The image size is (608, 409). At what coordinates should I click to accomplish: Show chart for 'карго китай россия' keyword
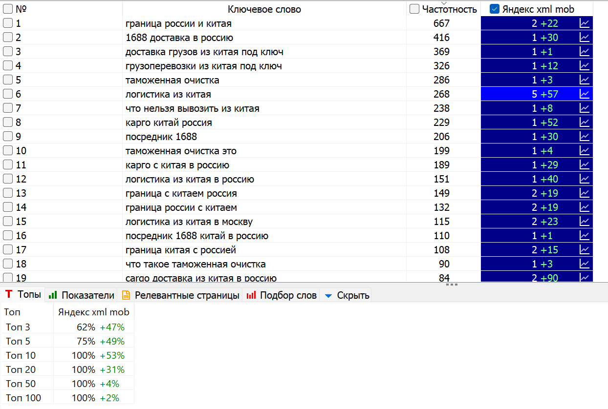tap(585, 123)
